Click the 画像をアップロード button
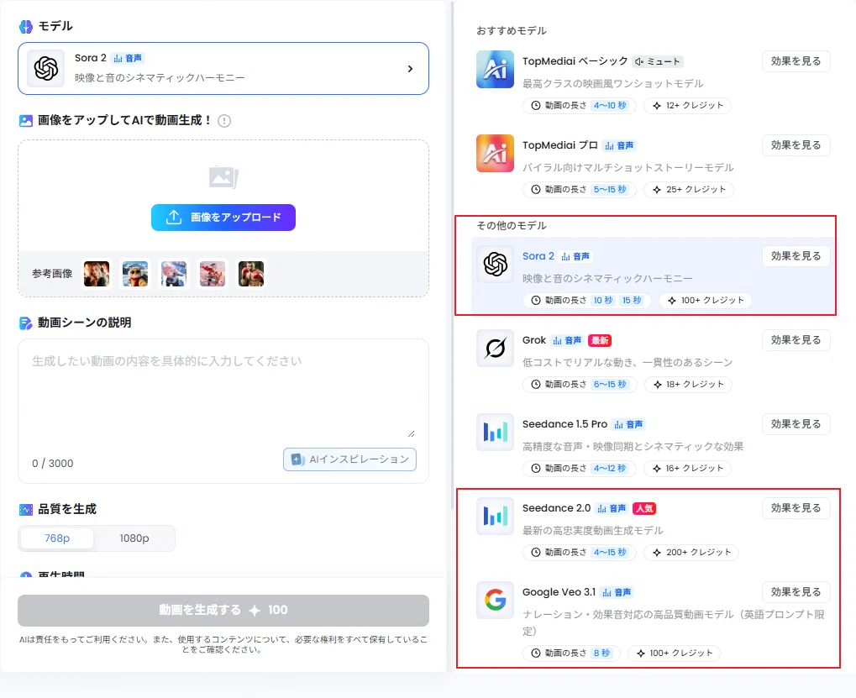The image size is (856, 698). [223, 218]
